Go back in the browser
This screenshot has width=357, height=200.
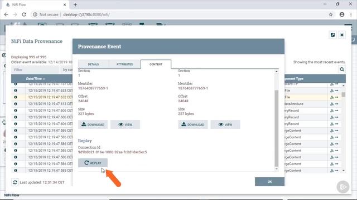pos(6,14)
